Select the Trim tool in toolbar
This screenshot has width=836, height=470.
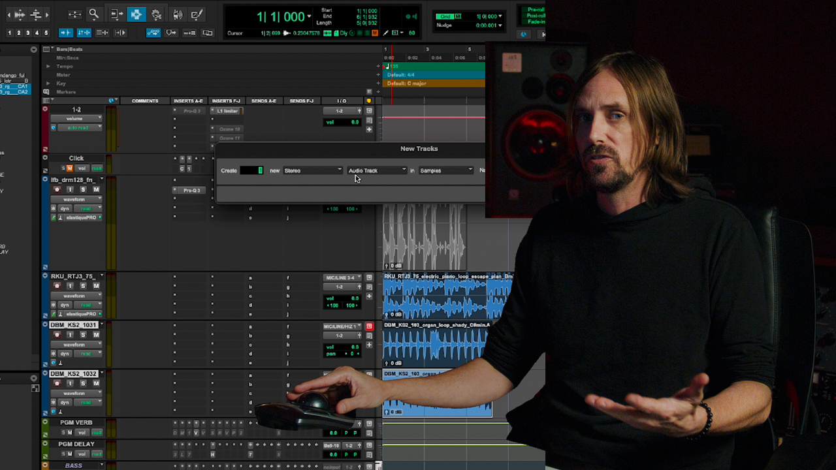point(116,14)
